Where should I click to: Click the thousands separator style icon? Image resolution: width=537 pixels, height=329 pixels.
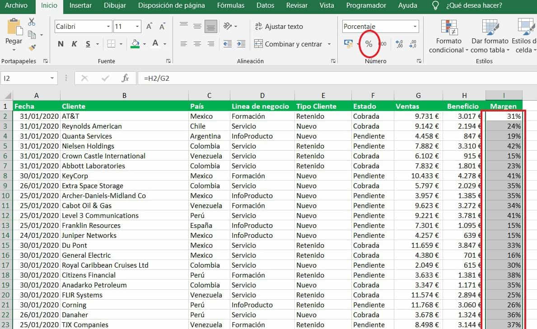(x=383, y=44)
